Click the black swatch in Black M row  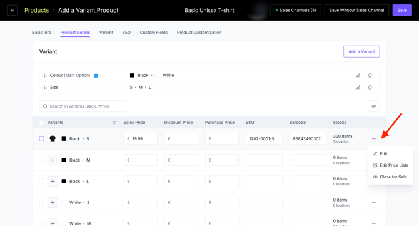click(64, 160)
